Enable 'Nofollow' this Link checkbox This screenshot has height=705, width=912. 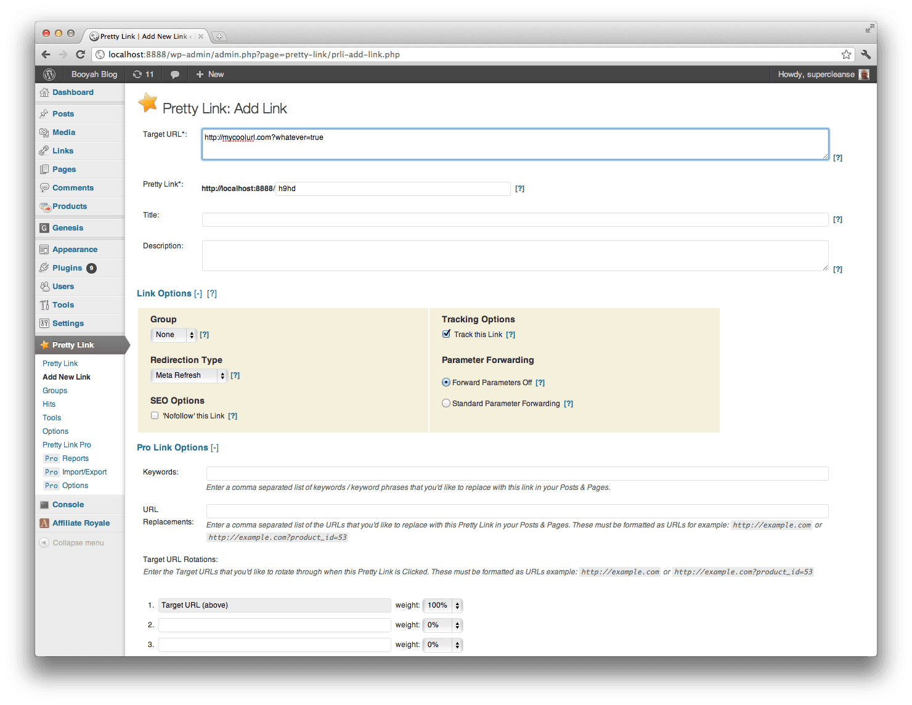point(155,415)
